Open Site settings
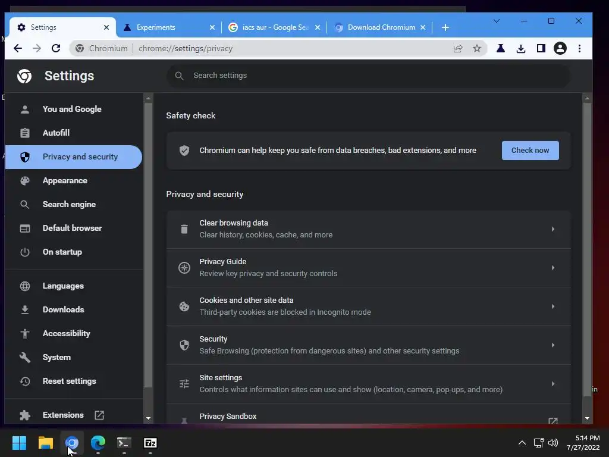Screen dimensions: 609x457 (368, 384)
